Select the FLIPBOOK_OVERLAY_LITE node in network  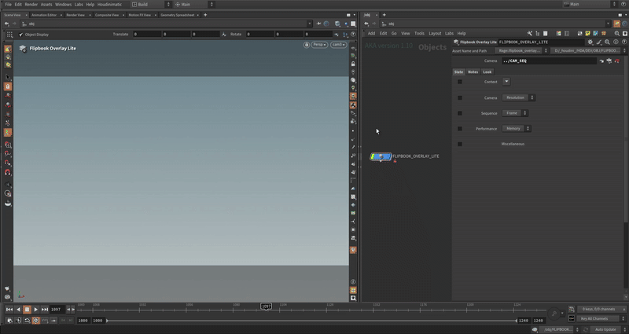click(381, 156)
